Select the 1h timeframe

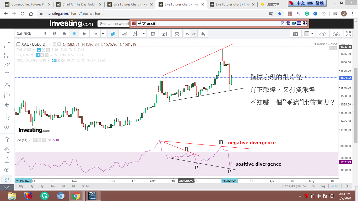click(64, 34)
